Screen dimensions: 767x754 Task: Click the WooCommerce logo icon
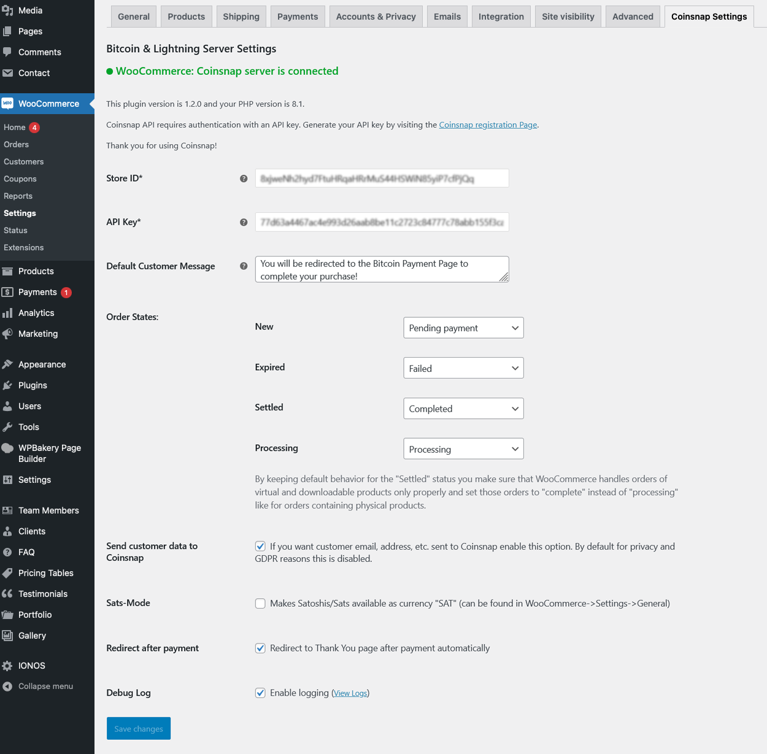pyautogui.click(x=7, y=104)
